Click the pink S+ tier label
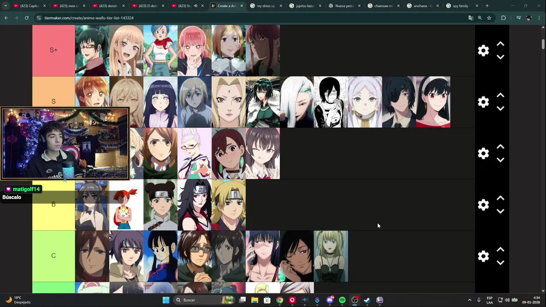 point(53,50)
